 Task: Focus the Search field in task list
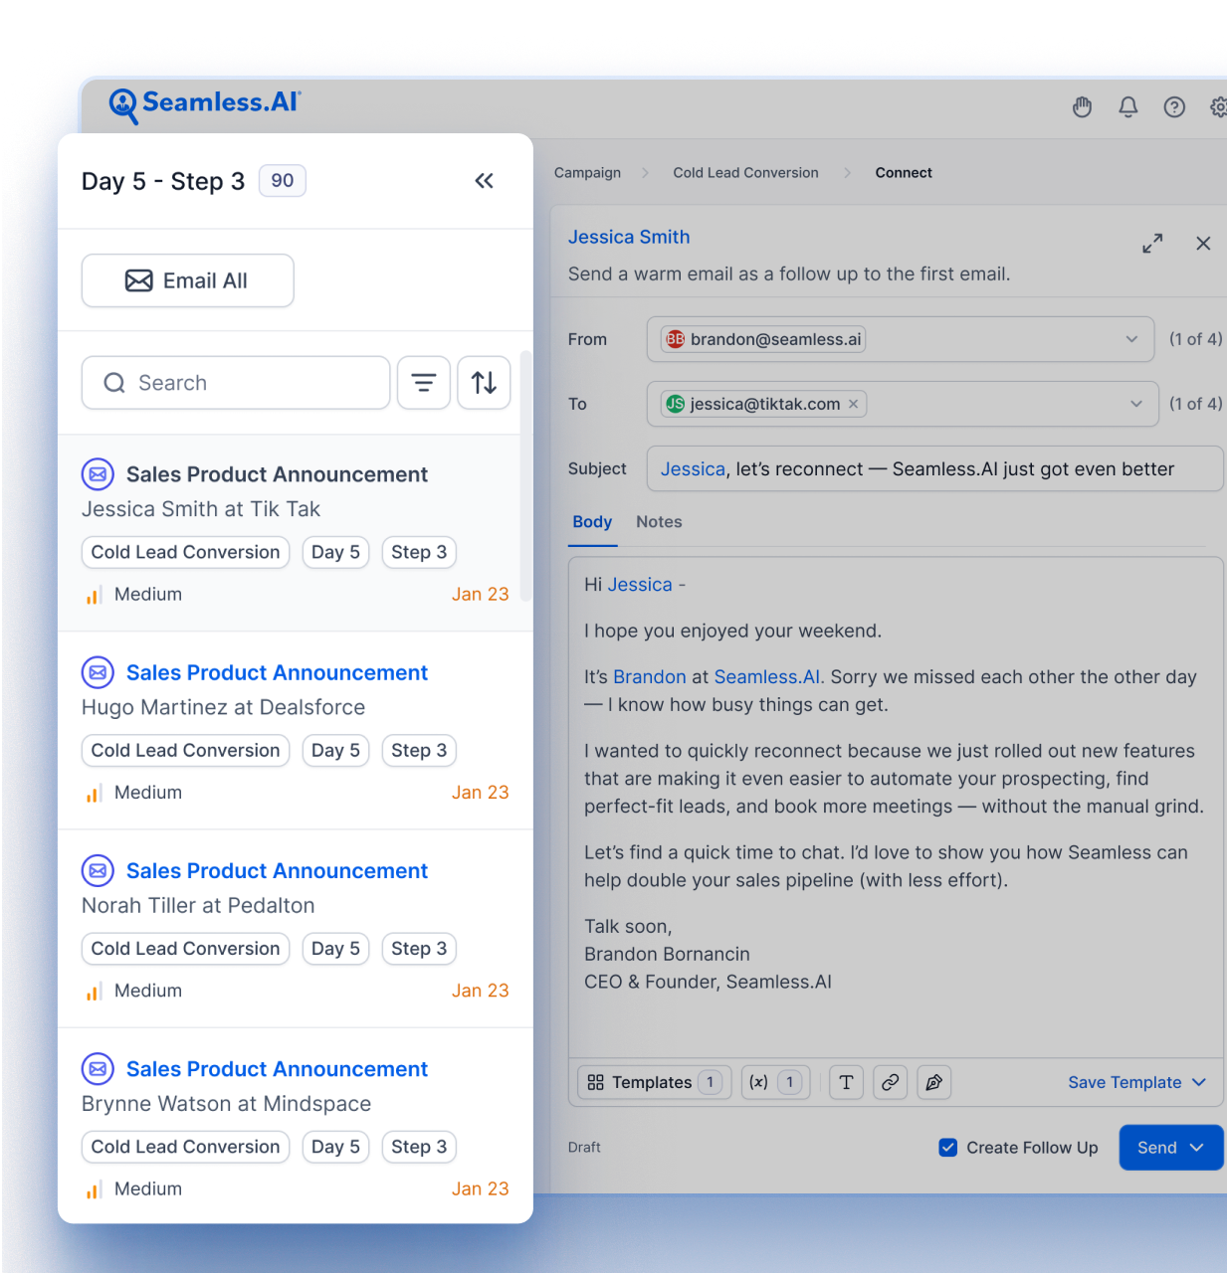point(236,383)
